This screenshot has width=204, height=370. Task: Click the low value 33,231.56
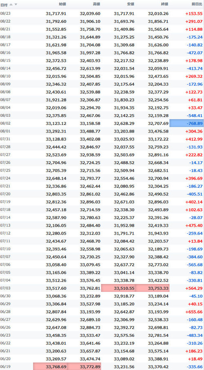click(124, 366)
